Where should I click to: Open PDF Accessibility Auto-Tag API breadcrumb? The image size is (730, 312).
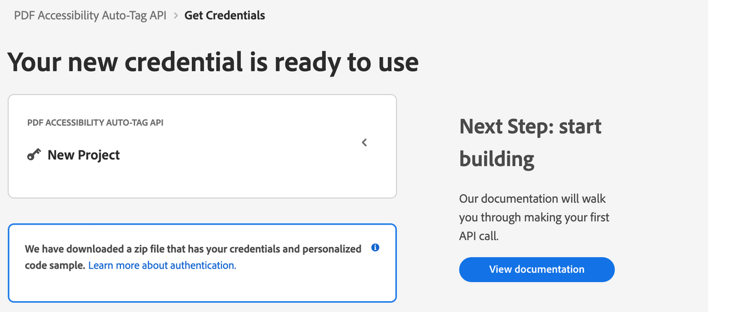90,15
